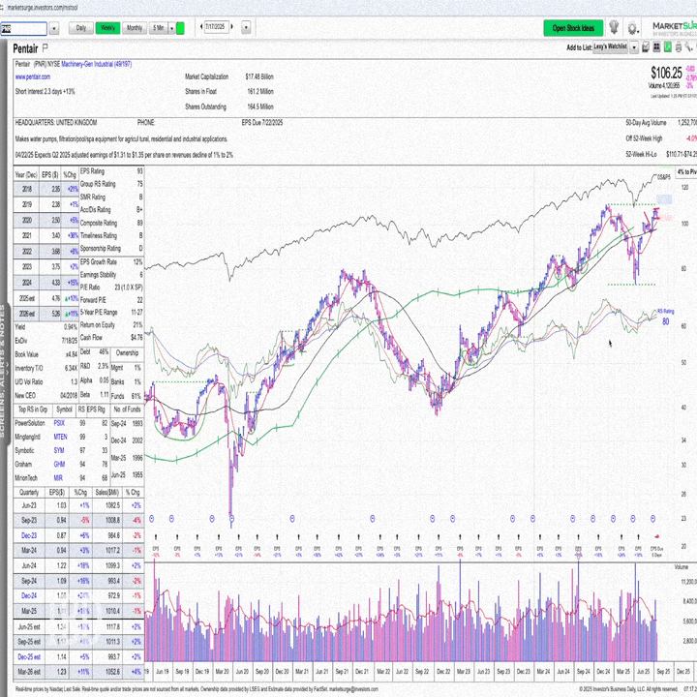Select the 5 Min interval button
The image size is (697, 697).
158,28
